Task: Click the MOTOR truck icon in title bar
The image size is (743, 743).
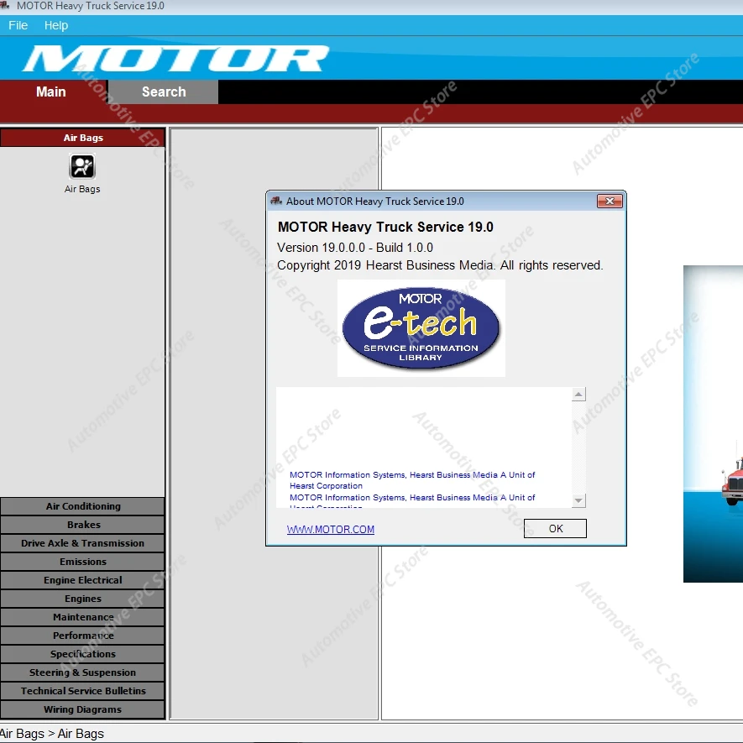Action: (x=5, y=6)
